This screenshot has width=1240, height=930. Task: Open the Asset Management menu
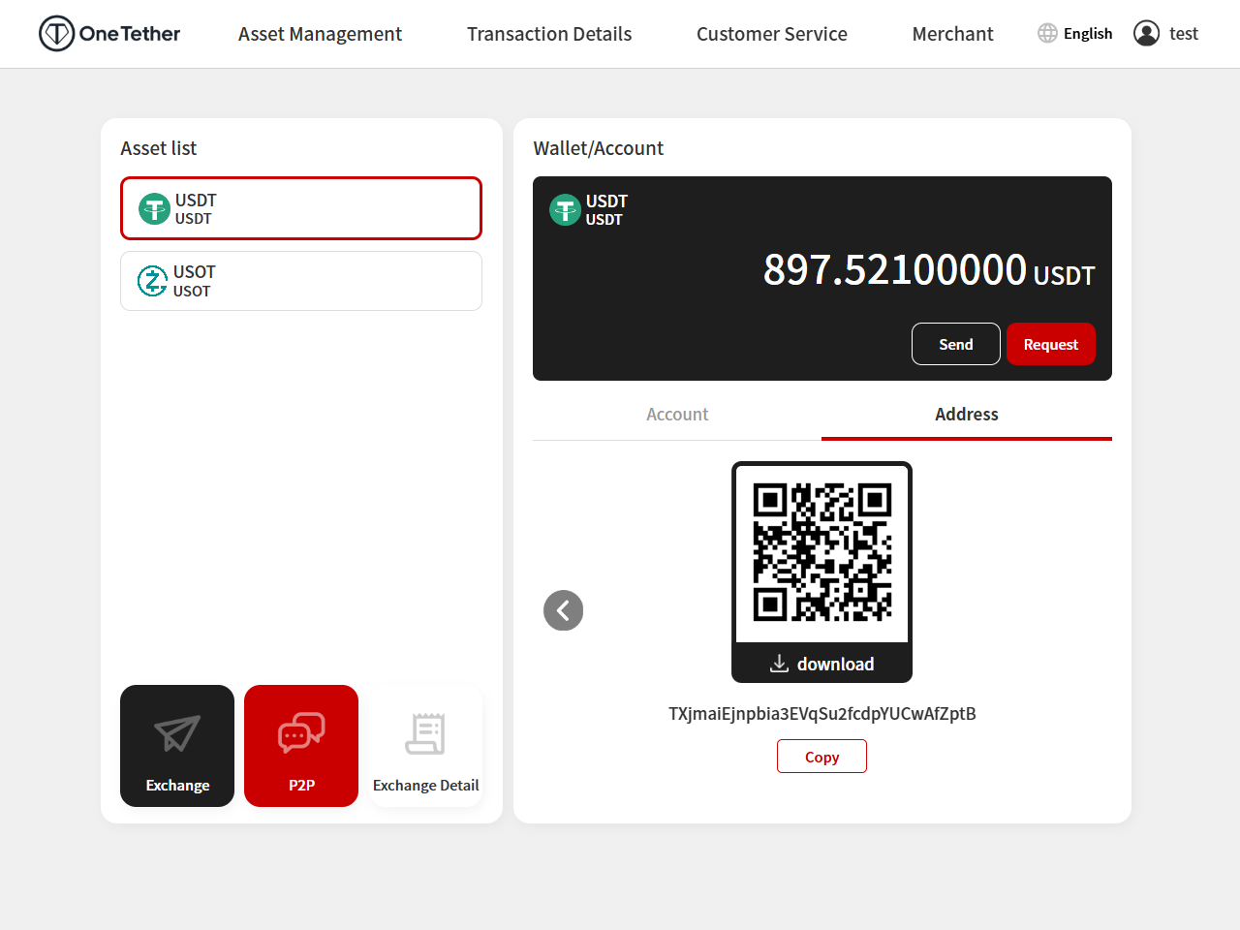tap(320, 34)
